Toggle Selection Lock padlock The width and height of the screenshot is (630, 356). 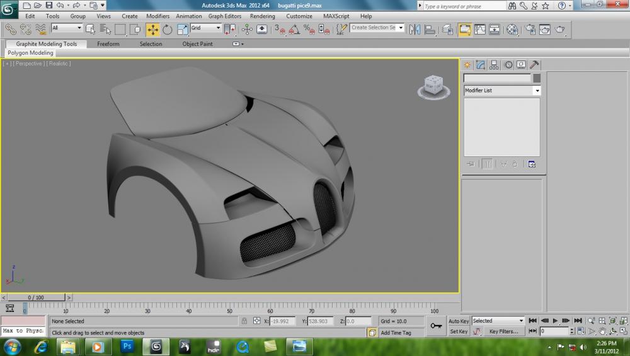pyautogui.click(x=244, y=321)
